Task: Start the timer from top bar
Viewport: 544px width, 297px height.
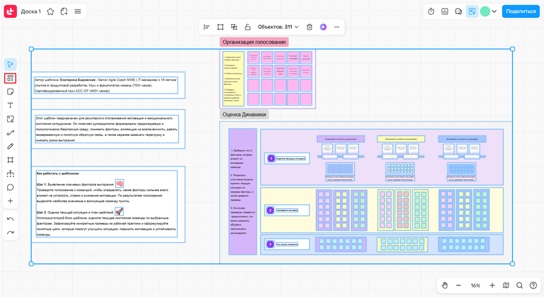Action: click(431, 11)
